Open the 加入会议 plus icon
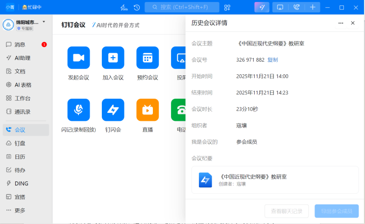The width and height of the screenshot is (365, 224). 113,58
